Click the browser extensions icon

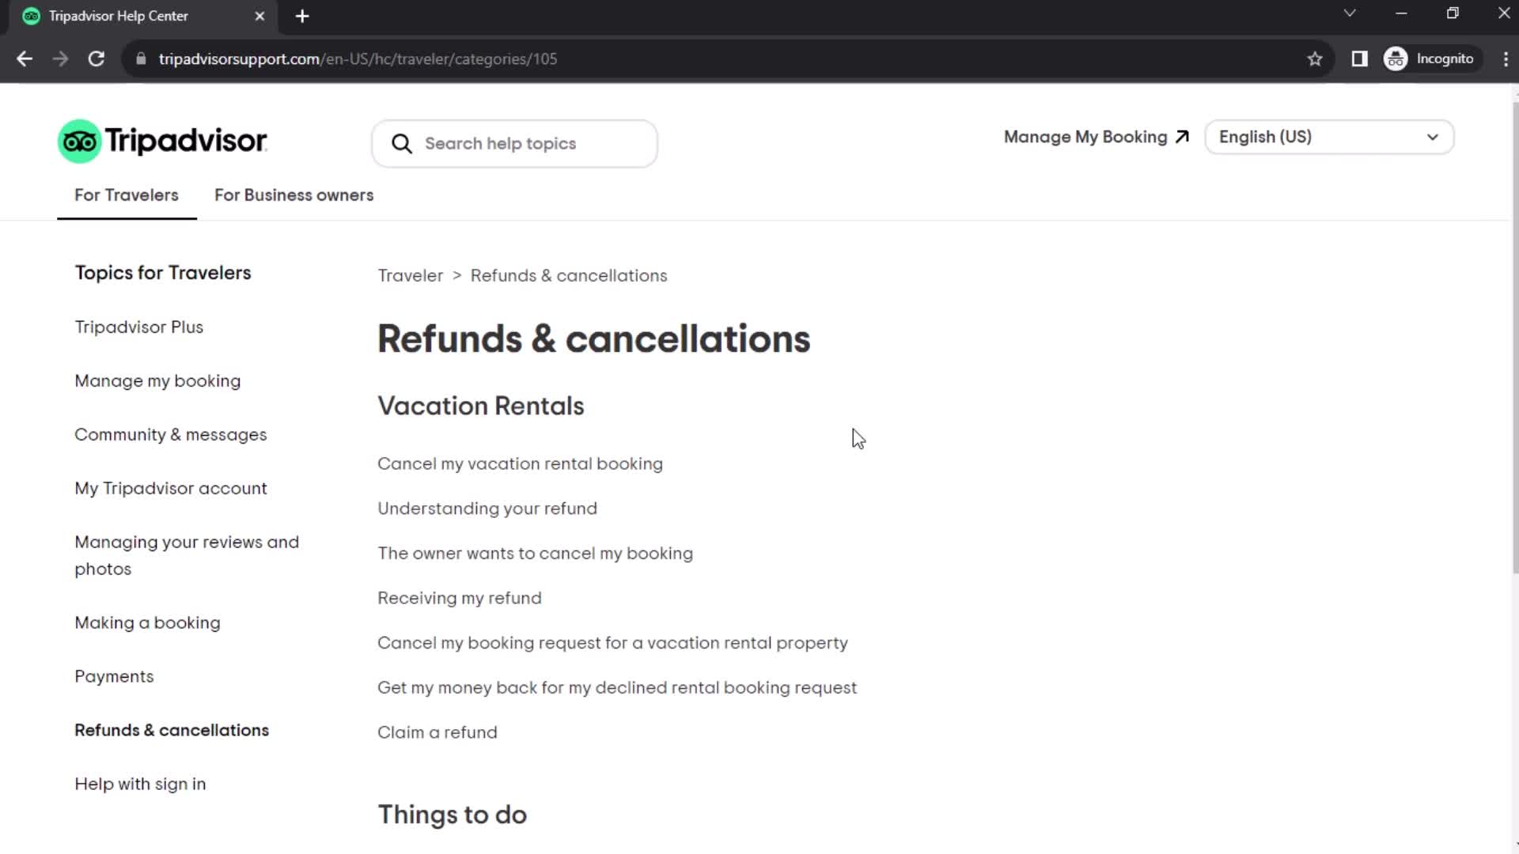(x=1359, y=59)
